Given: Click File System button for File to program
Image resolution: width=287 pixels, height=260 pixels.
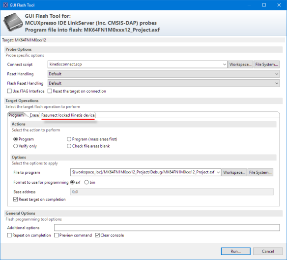Looking at the screenshot, I should (260, 172).
